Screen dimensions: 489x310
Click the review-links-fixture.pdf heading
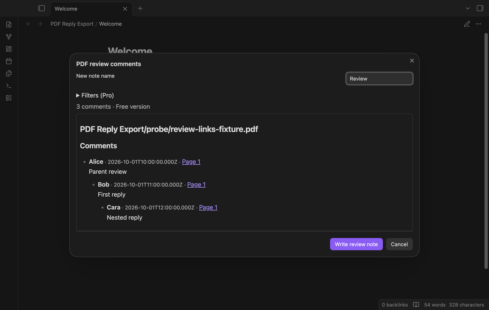pos(169,129)
